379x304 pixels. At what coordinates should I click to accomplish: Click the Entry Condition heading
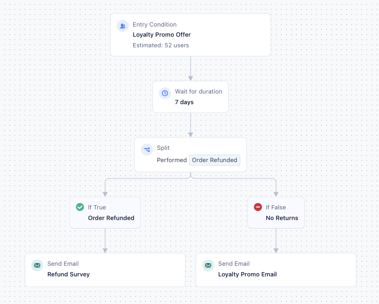point(154,24)
